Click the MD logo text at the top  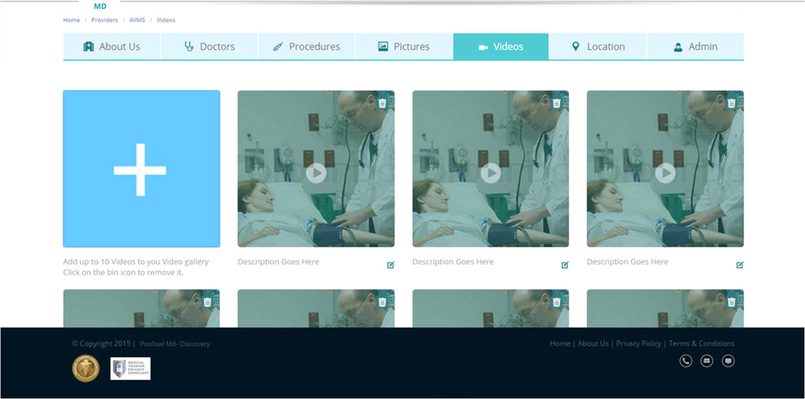click(100, 7)
